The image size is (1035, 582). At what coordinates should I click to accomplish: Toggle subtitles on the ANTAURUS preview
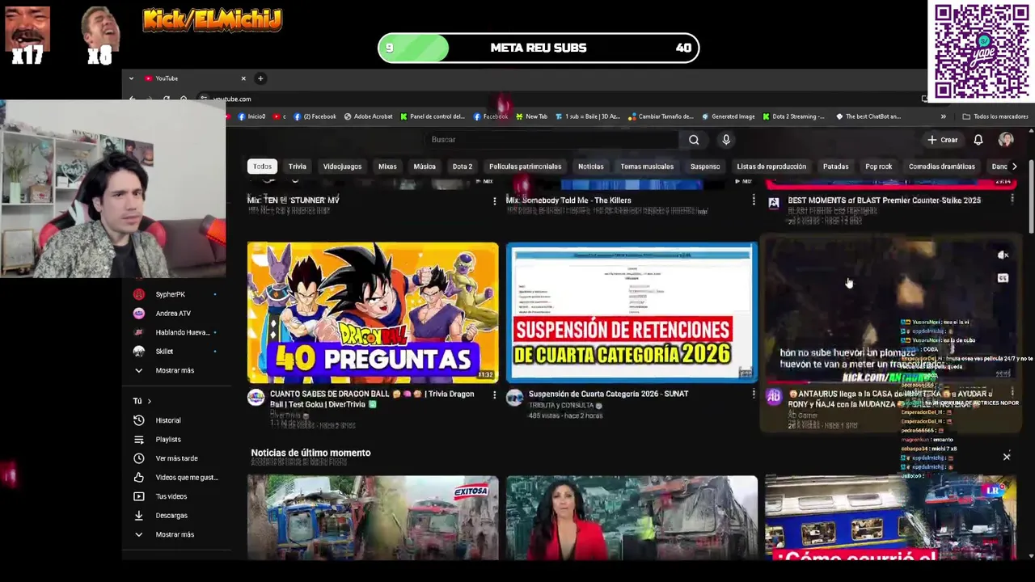click(x=1003, y=278)
